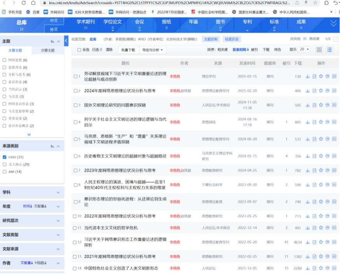Click the 批量下载 button
This screenshot has height=274, width=340.
point(128,50)
